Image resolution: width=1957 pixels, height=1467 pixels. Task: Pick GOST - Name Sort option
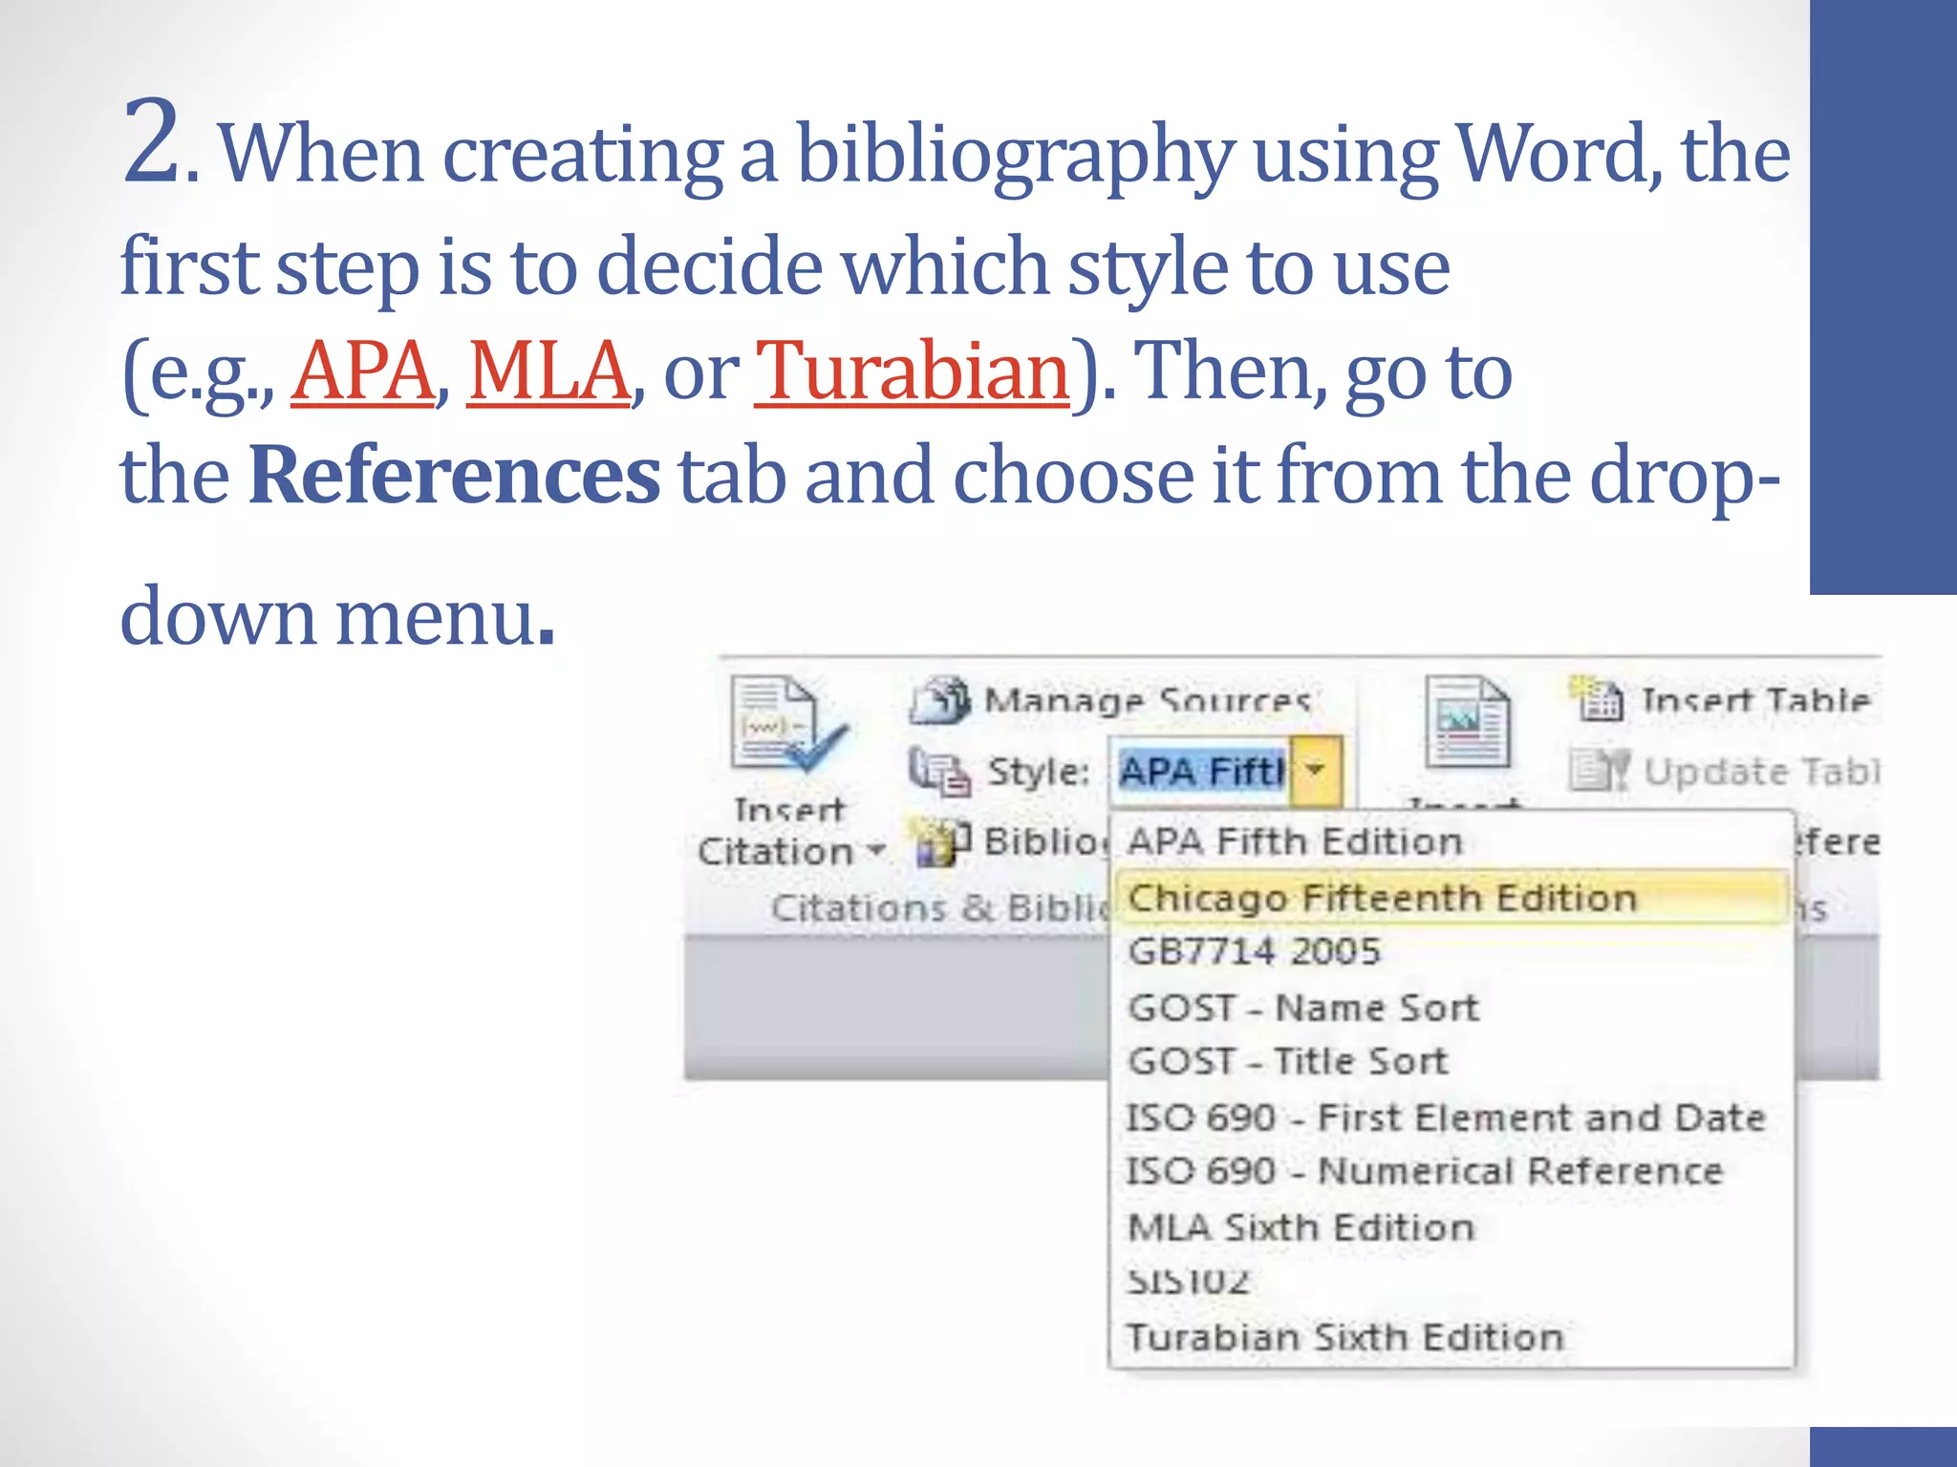click(x=1302, y=1008)
